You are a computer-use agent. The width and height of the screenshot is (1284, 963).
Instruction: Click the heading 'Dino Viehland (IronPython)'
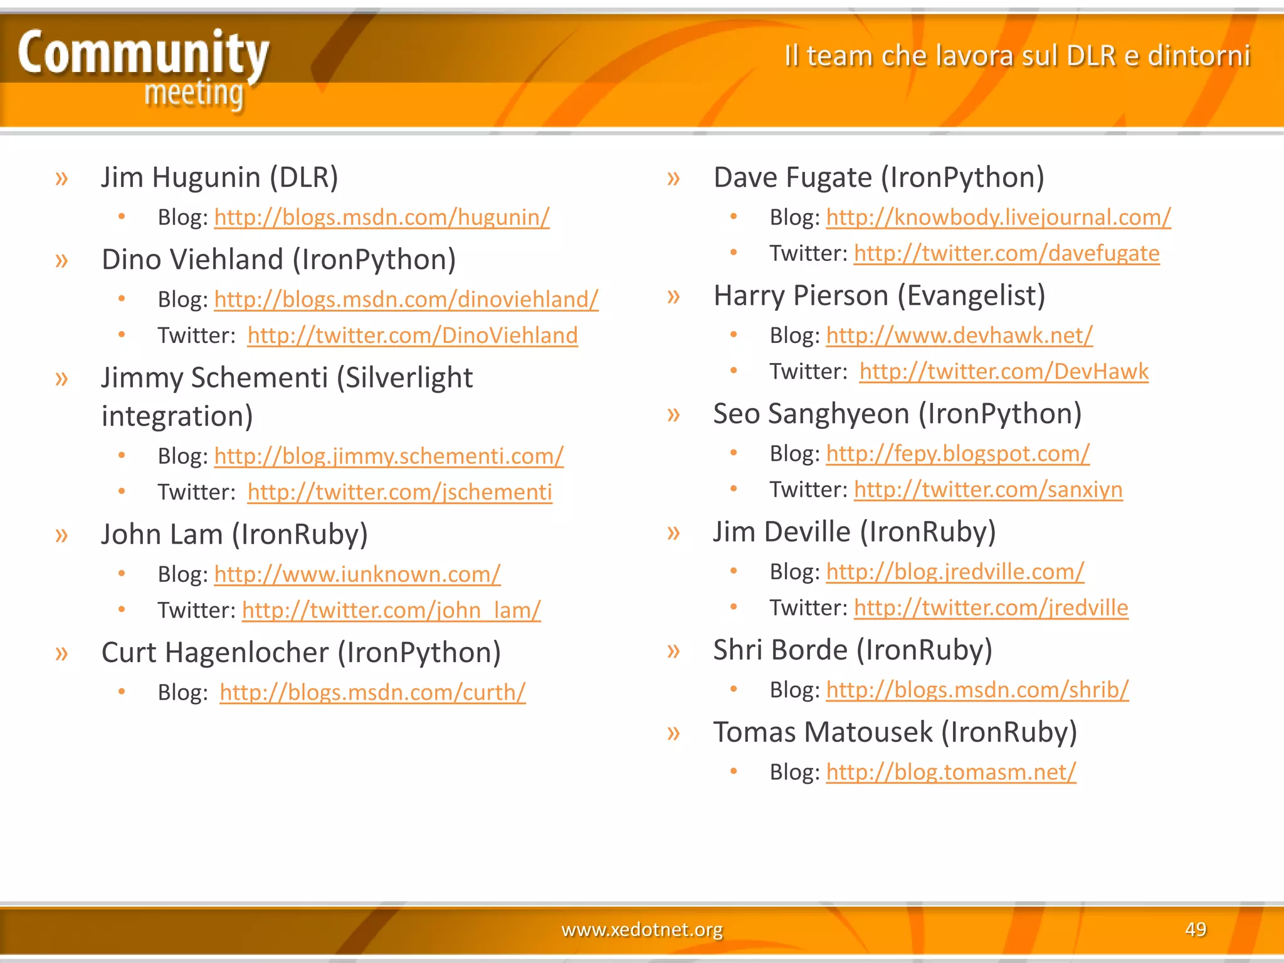pos(279,260)
